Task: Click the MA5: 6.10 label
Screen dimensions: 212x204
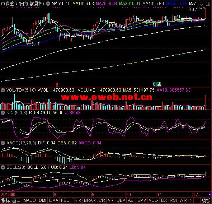Action: (x=61, y=4)
